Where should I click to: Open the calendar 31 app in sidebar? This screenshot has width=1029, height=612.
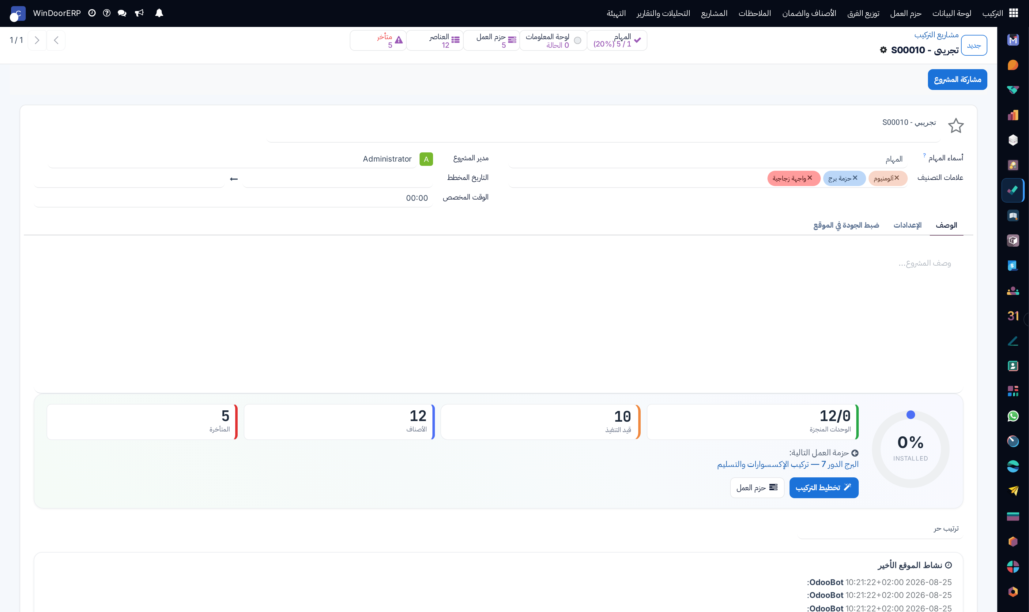point(1013,316)
